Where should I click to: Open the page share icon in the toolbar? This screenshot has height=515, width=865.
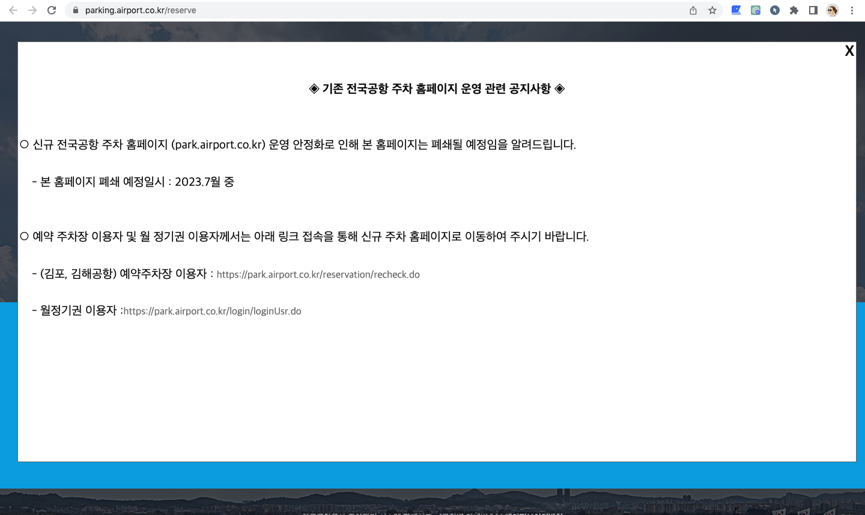693,10
